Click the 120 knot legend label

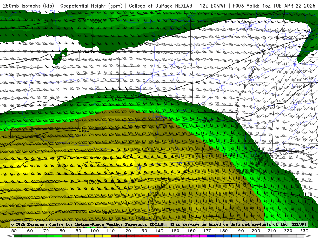click(x=127, y=231)
